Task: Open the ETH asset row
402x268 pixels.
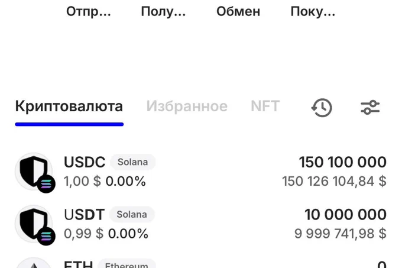Action: point(201,263)
